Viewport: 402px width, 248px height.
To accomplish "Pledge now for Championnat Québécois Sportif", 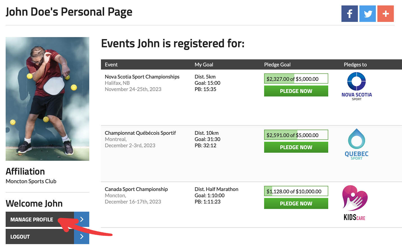I will coord(296,147).
